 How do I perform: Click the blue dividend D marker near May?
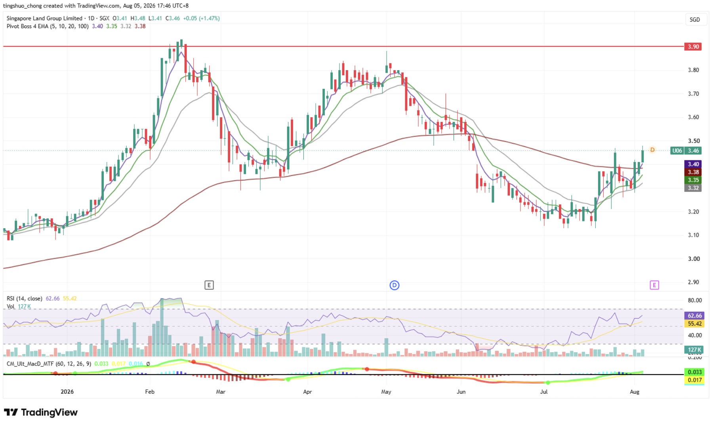[395, 285]
